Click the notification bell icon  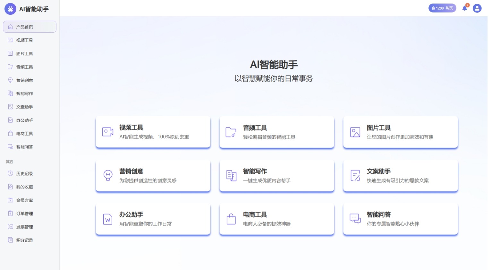tap(464, 8)
